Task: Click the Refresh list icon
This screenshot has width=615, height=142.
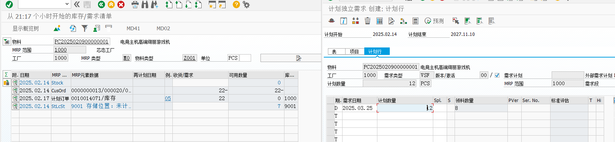Action: 73,28
